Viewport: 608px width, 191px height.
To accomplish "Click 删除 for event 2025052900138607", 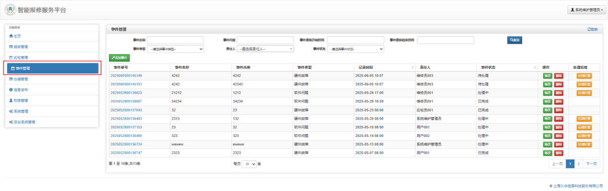I will [559, 101].
